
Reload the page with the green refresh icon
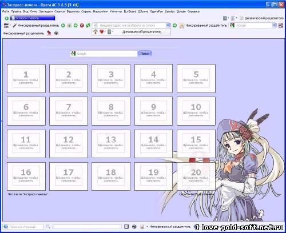pyautogui.click(x=88, y=25)
